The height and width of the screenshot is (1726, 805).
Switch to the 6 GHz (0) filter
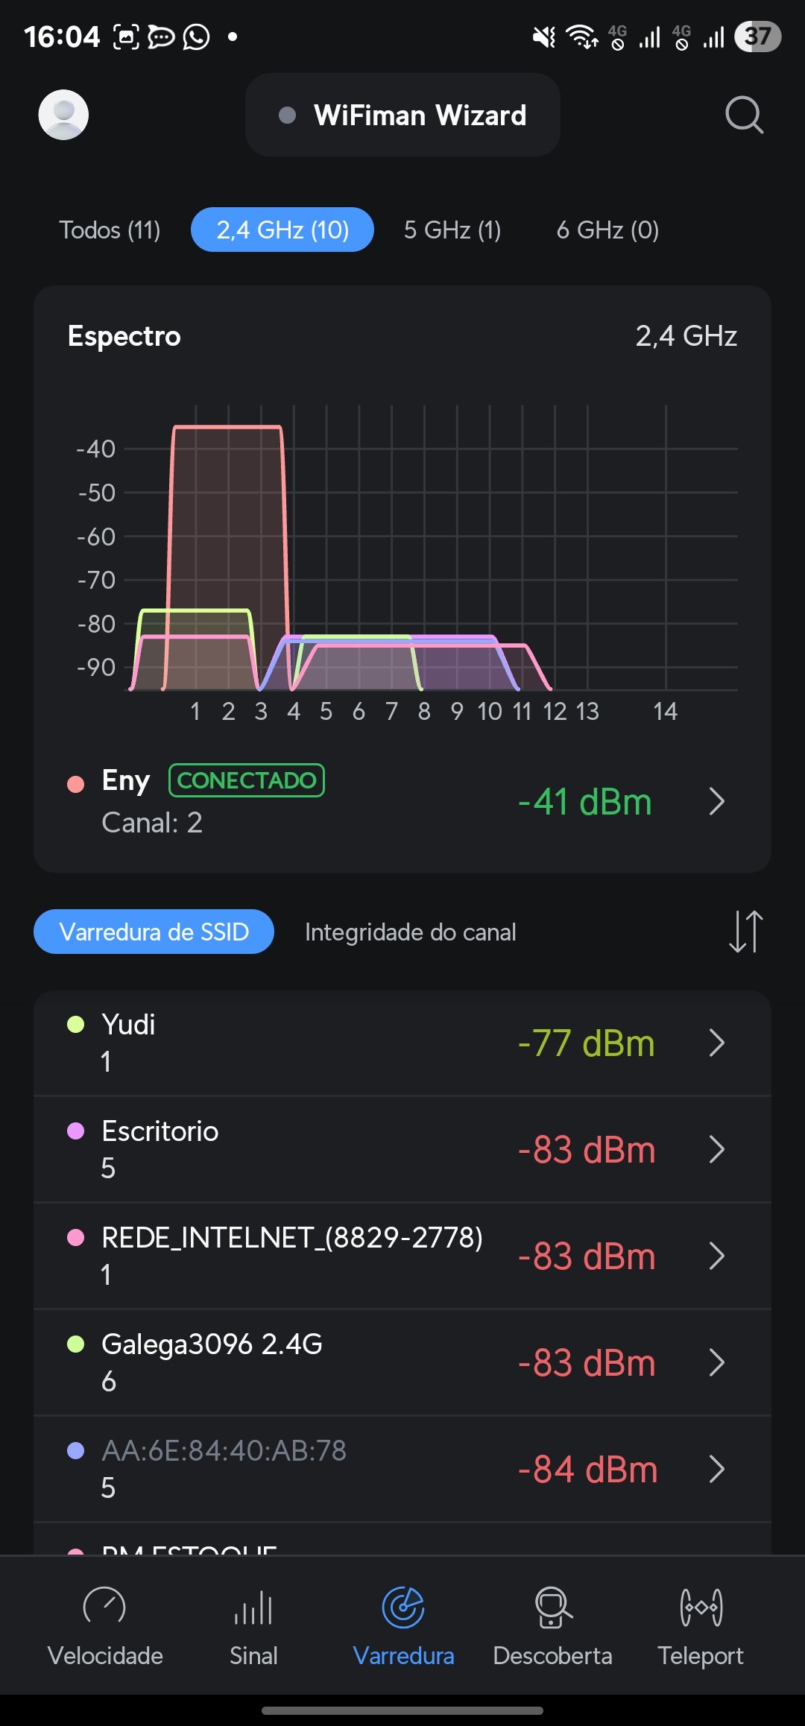[x=607, y=230]
